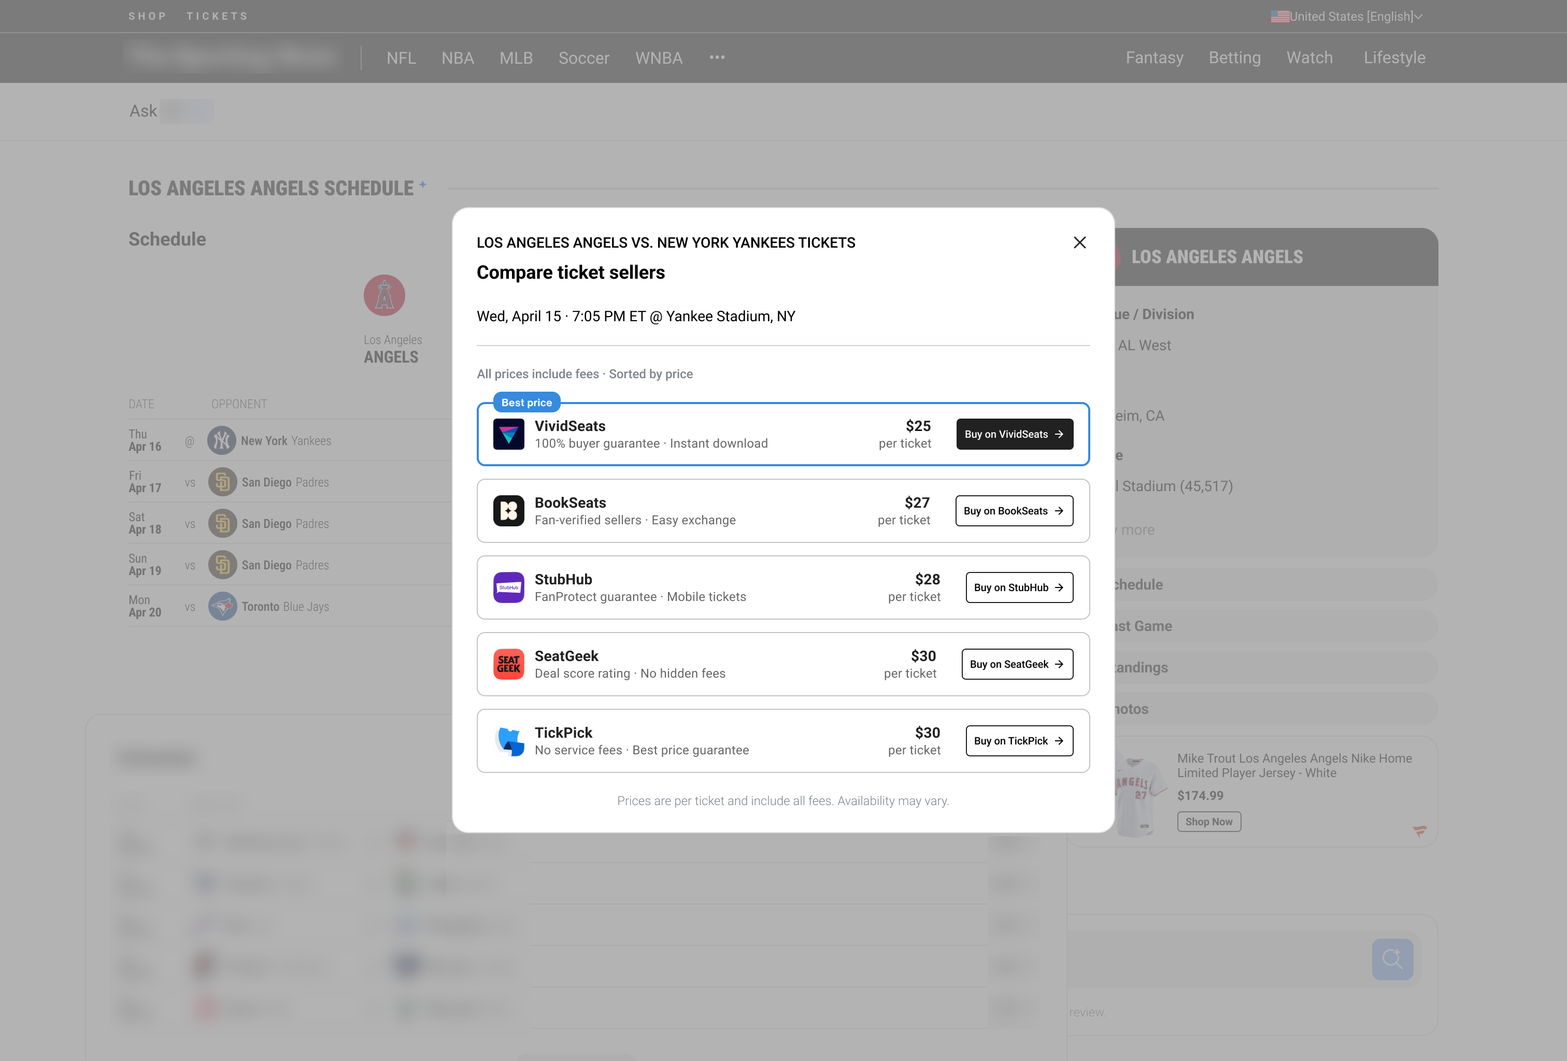Click the StubHub logo icon
Viewport: 1567px width, 1061px height.
[508, 588]
